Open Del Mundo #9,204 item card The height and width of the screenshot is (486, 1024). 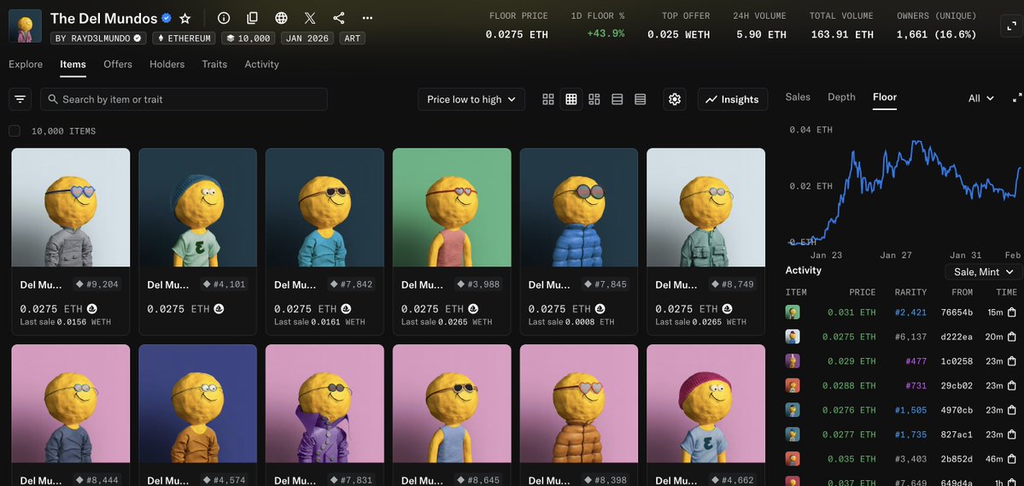pos(71,241)
